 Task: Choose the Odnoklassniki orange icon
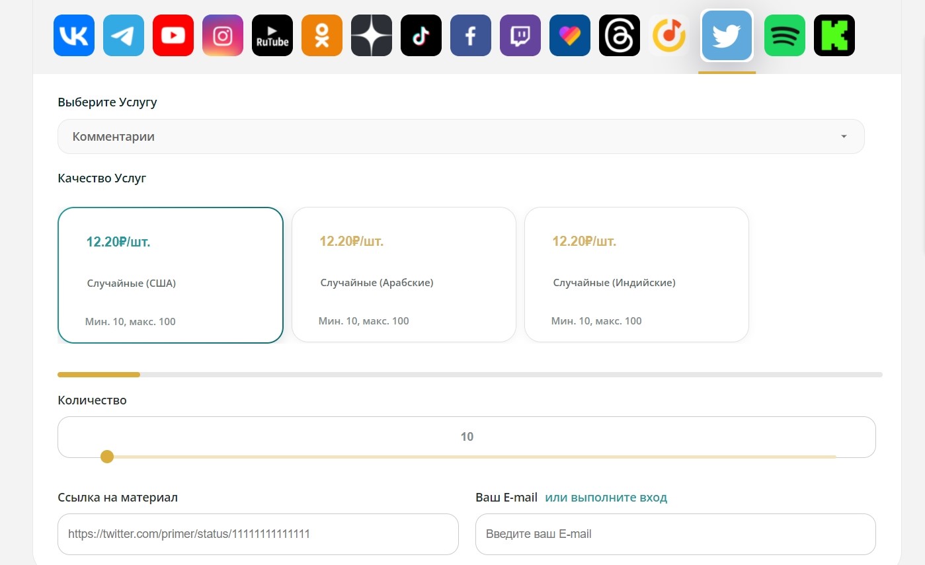(322, 36)
